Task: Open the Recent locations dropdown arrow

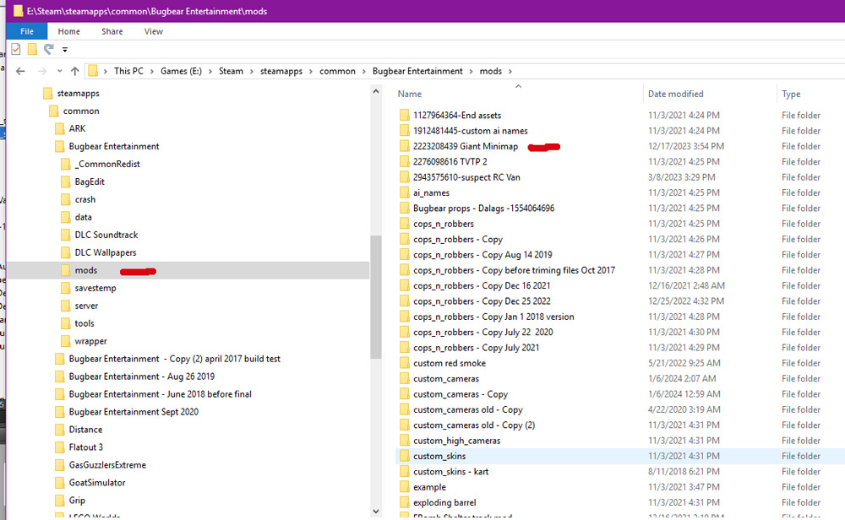Action: [x=59, y=71]
